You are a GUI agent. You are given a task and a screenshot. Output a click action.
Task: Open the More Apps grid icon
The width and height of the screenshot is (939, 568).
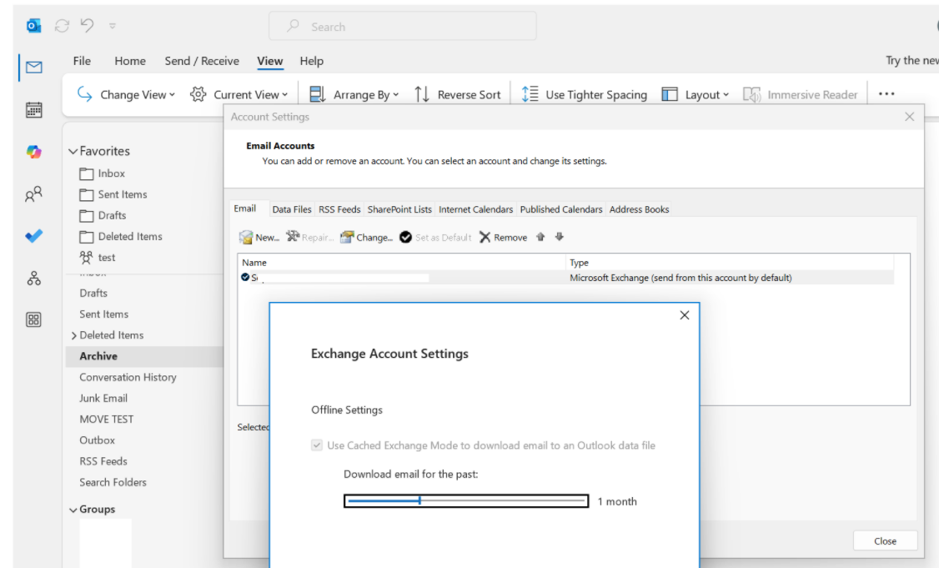click(34, 319)
